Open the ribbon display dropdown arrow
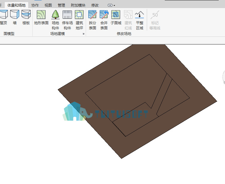The image size is (225, 184). 114,5
